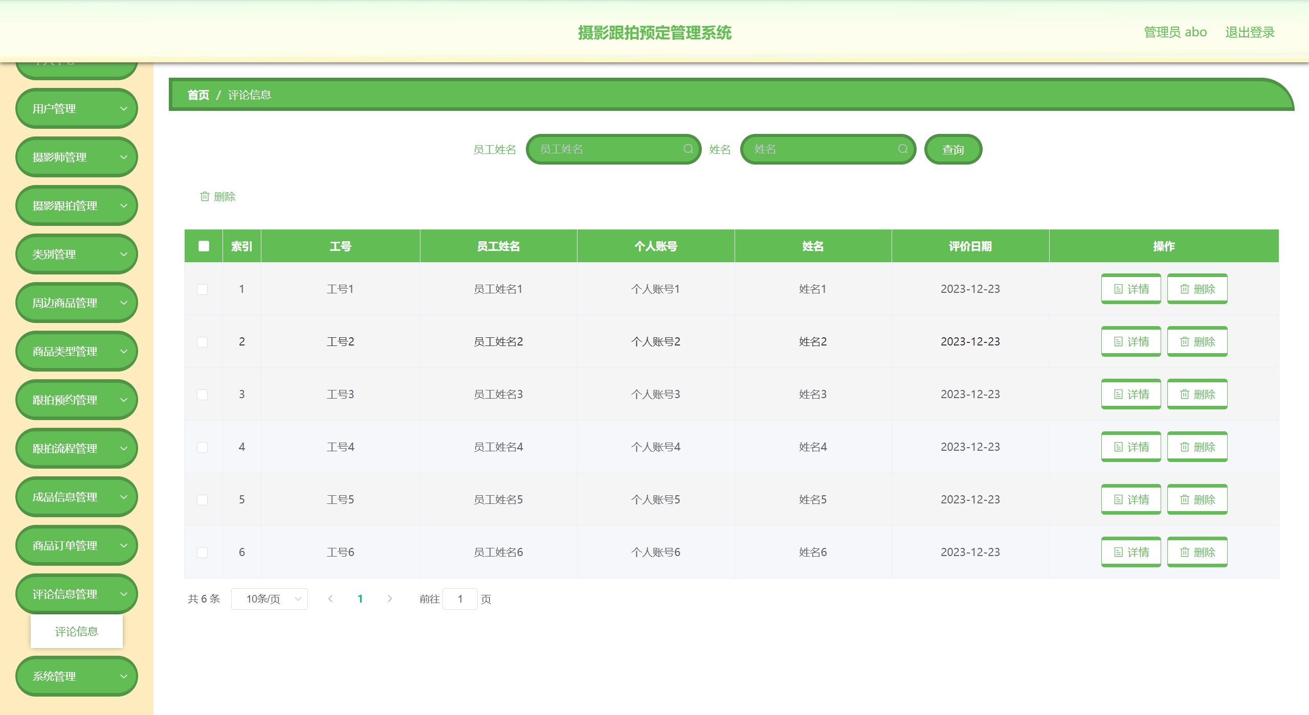Check the checkbox for row 工号3

(203, 395)
